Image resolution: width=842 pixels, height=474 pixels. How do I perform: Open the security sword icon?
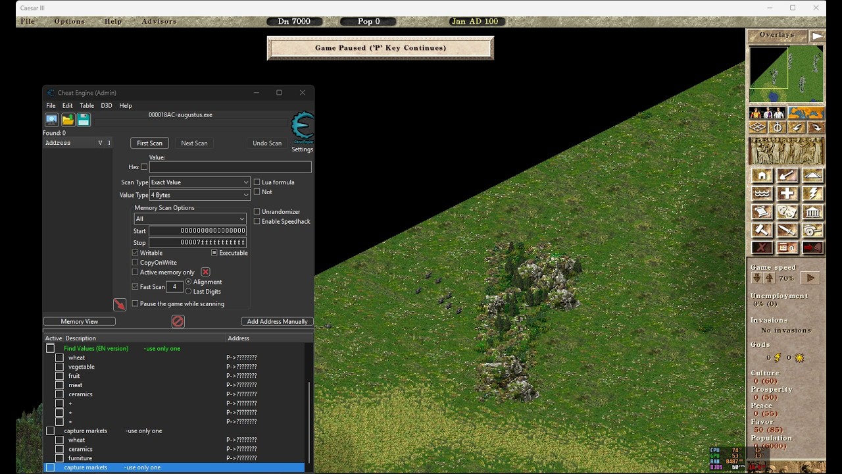point(787,230)
